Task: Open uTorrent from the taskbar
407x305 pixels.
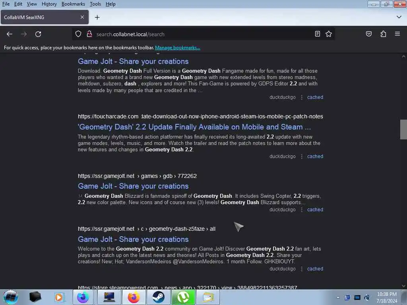Action: [x=183, y=297]
